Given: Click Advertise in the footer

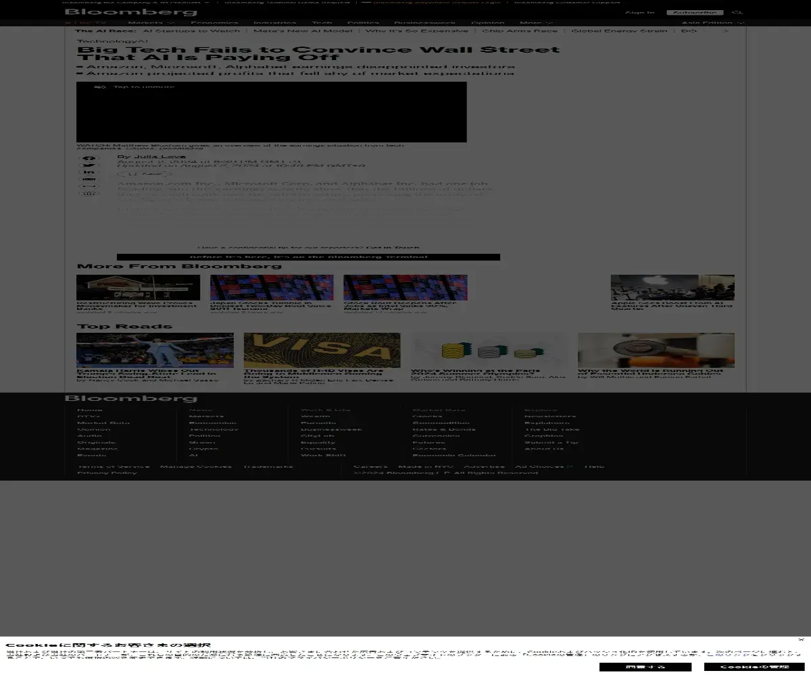Looking at the screenshot, I should 484,466.
